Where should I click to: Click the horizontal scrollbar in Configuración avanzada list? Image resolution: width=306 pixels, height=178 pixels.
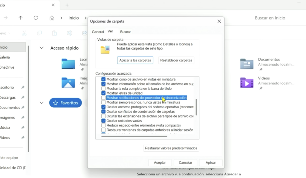click(x=134, y=136)
